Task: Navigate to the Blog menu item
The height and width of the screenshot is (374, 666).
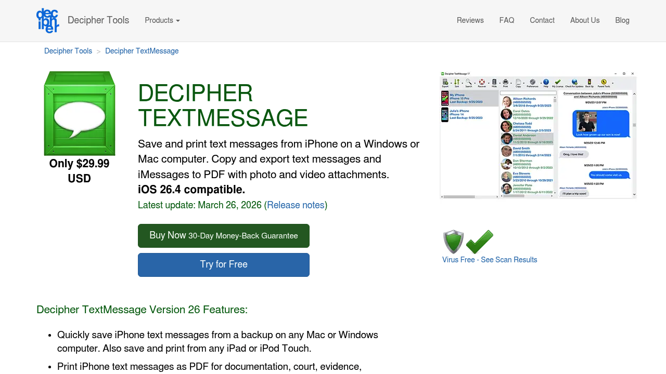Action: point(622,20)
